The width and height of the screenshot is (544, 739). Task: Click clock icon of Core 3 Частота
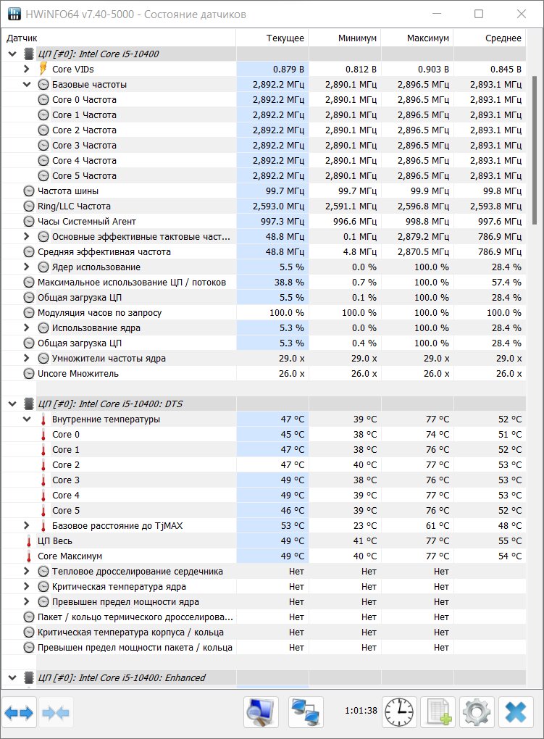tap(43, 145)
